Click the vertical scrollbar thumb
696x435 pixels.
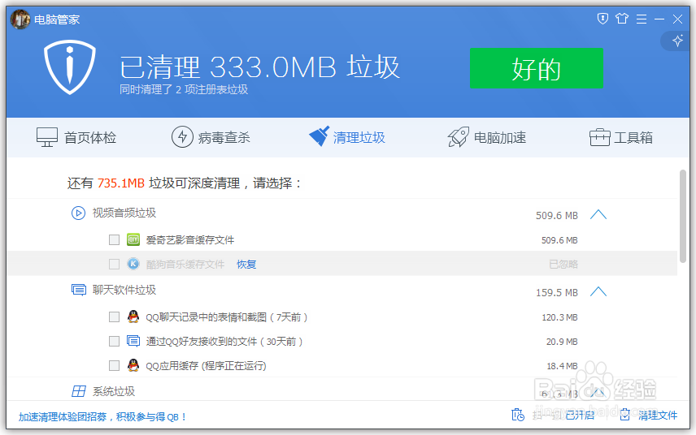[x=683, y=216]
